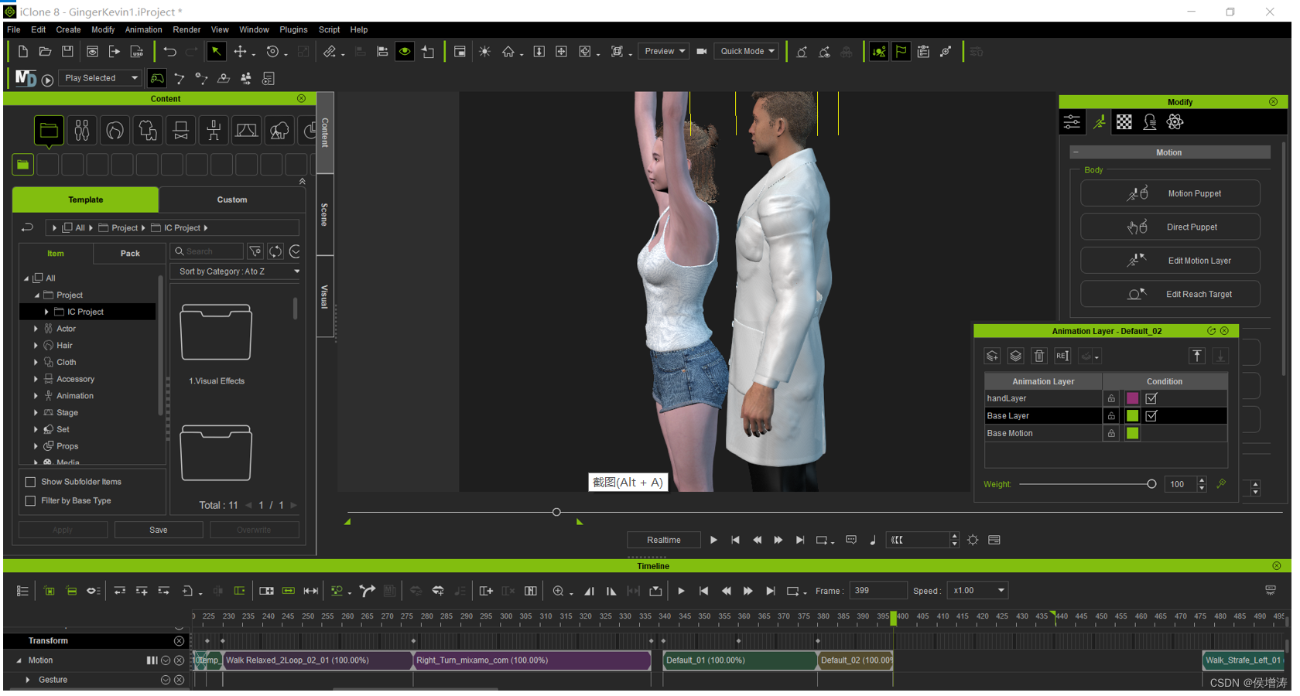Open the Animation category icon in Content
This screenshot has width=1300, height=696.
[214, 130]
